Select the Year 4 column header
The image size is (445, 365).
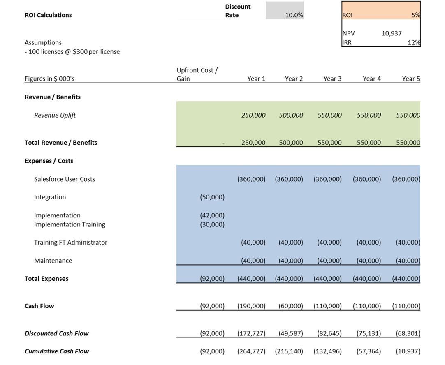pos(371,79)
